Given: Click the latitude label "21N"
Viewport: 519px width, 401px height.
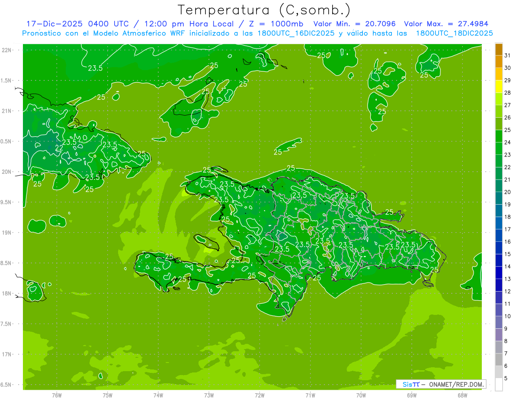Looking at the screenshot, I should click(x=7, y=111).
